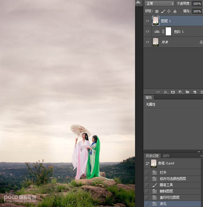Set history brush source at 打开
The width and height of the screenshot is (203, 207).
tap(147, 172)
